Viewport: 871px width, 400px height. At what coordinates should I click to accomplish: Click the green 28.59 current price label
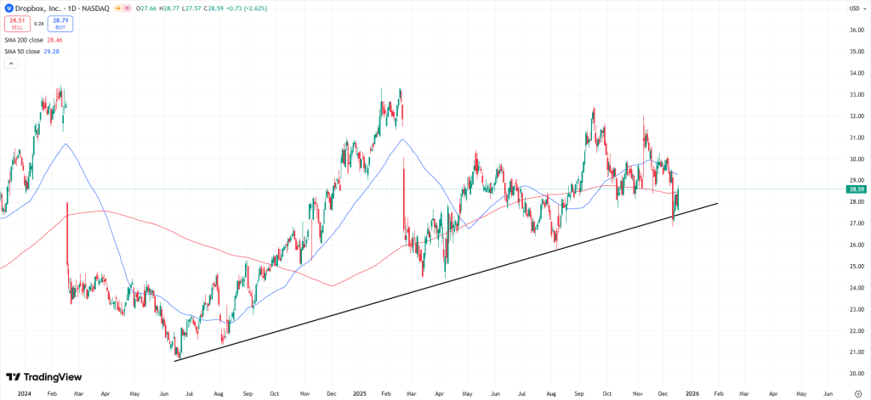(855, 189)
